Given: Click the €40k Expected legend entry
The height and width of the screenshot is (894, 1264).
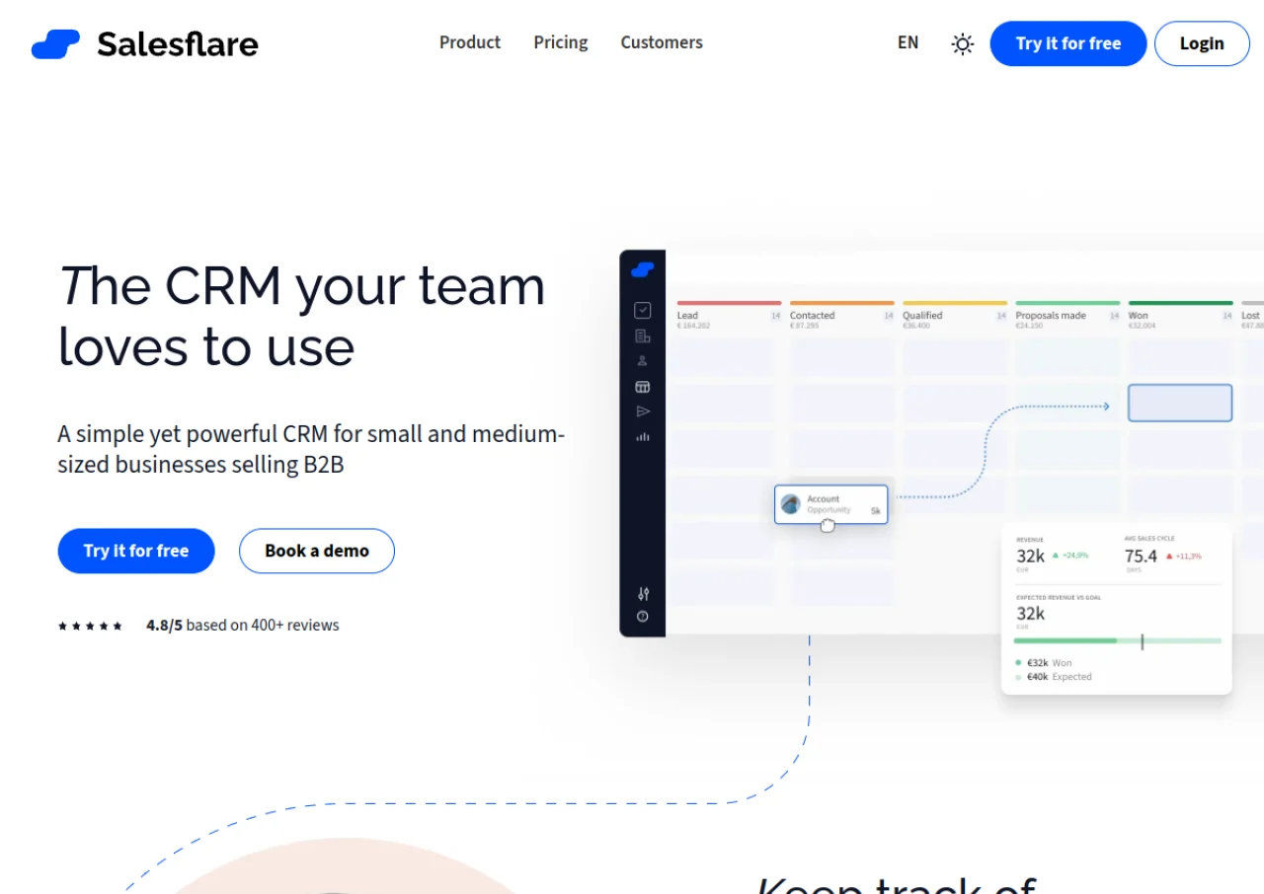Looking at the screenshot, I should point(1054,677).
